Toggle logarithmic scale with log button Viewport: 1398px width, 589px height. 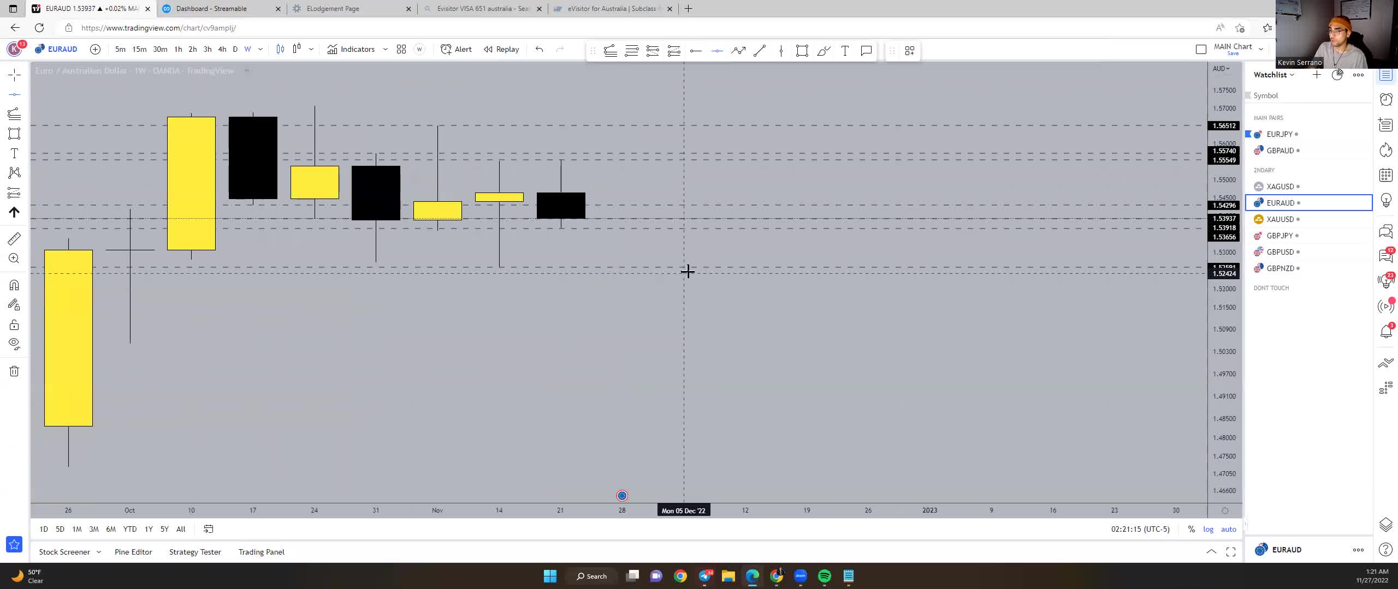point(1209,529)
